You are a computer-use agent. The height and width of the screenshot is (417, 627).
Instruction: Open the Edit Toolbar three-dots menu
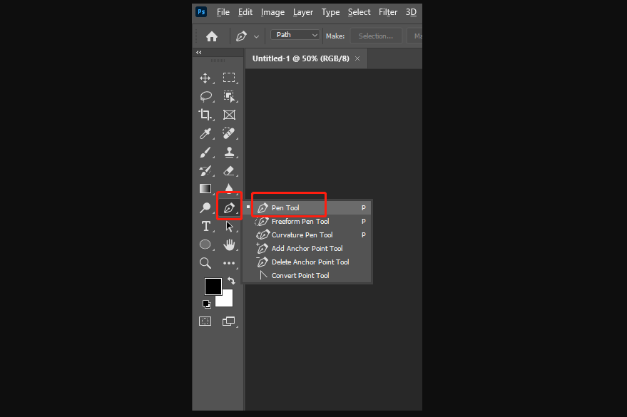coord(229,263)
